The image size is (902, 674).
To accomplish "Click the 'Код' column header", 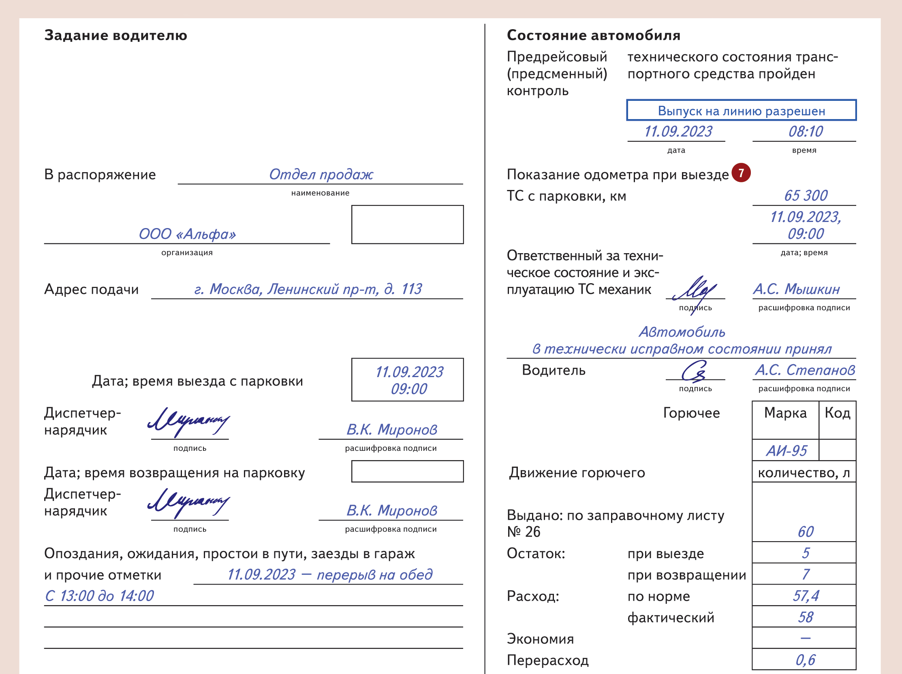I will click(837, 420).
